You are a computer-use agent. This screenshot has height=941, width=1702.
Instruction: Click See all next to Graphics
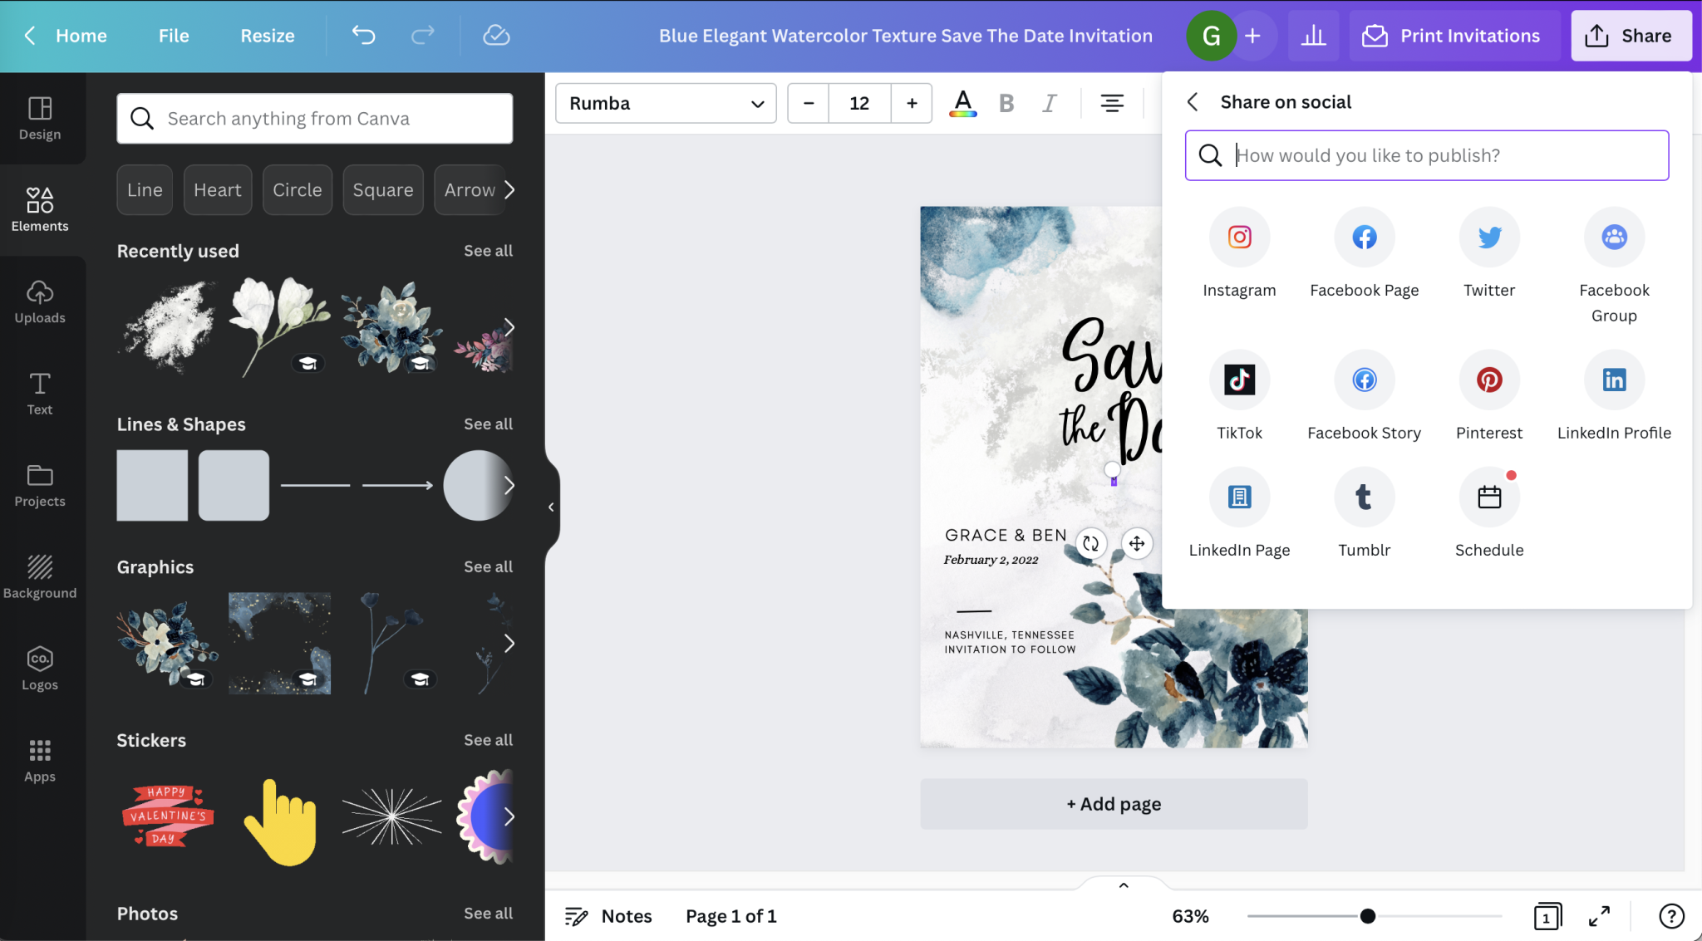click(x=488, y=567)
